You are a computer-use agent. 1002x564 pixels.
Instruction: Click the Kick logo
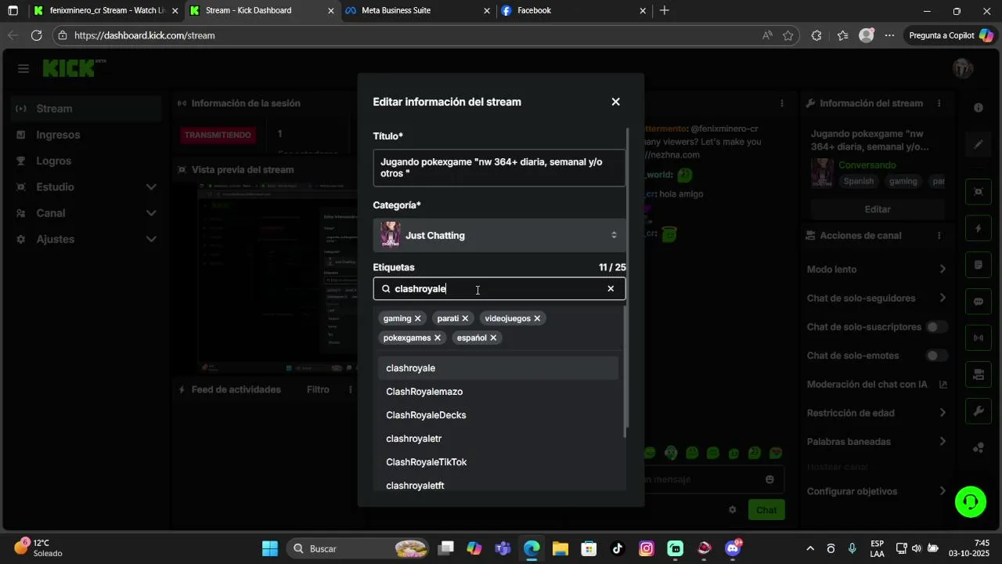74,68
